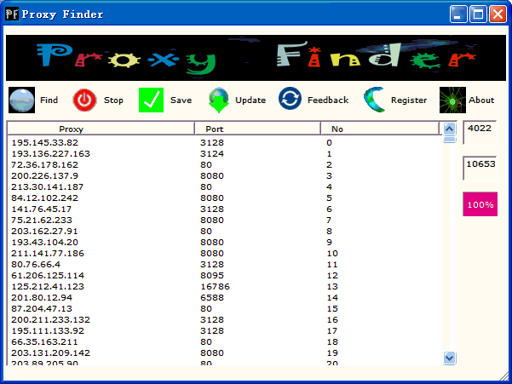This screenshot has width=512, height=384.
Task: Click the field showing 10653
Action: coord(479,164)
